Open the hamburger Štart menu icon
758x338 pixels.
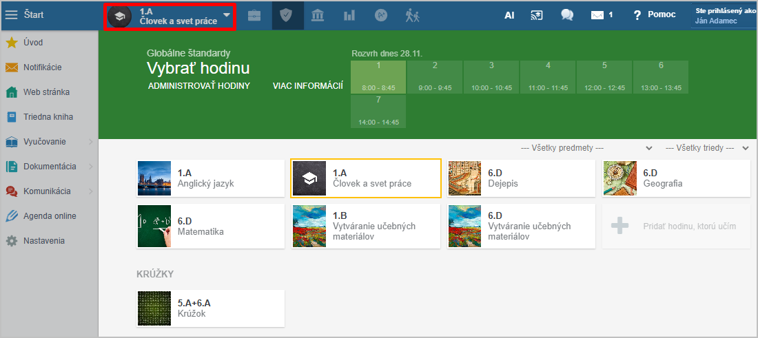click(x=11, y=14)
